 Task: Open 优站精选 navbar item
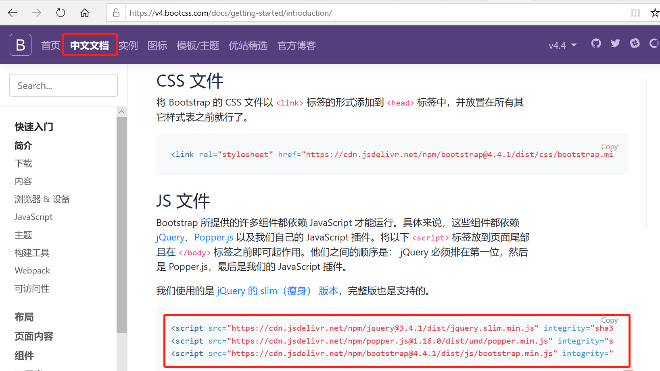[248, 46]
